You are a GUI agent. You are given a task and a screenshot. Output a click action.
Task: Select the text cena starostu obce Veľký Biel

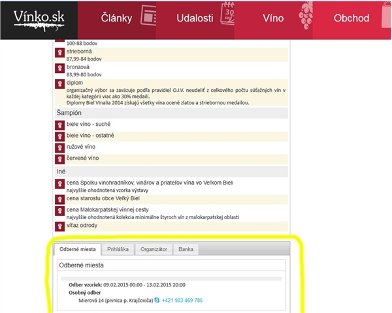(x=103, y=198)
